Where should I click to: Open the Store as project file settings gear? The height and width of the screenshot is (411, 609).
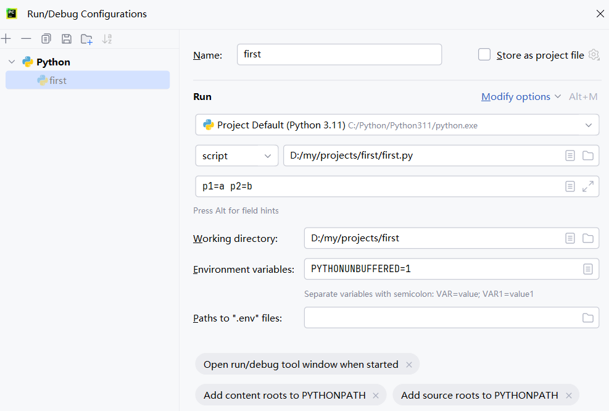(x=594, y=55)
